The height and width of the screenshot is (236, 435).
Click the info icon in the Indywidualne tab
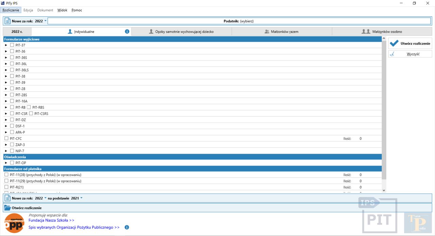pyautogui.click(x=127, y=32)
